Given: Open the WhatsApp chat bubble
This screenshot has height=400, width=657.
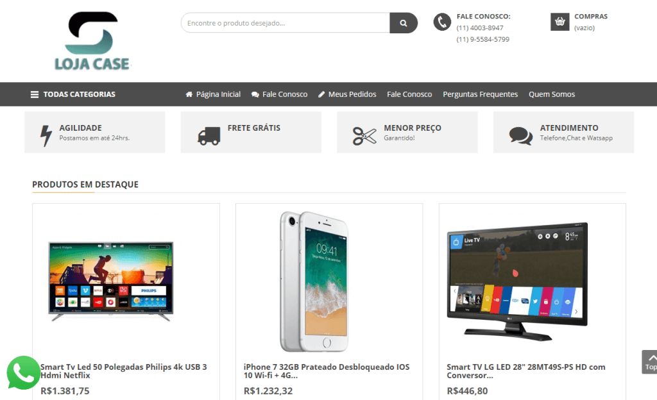Looking at the screenshot, I should click(x=24, y=373).
